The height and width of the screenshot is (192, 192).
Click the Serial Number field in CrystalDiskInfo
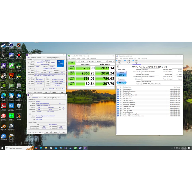coord(150,72)
